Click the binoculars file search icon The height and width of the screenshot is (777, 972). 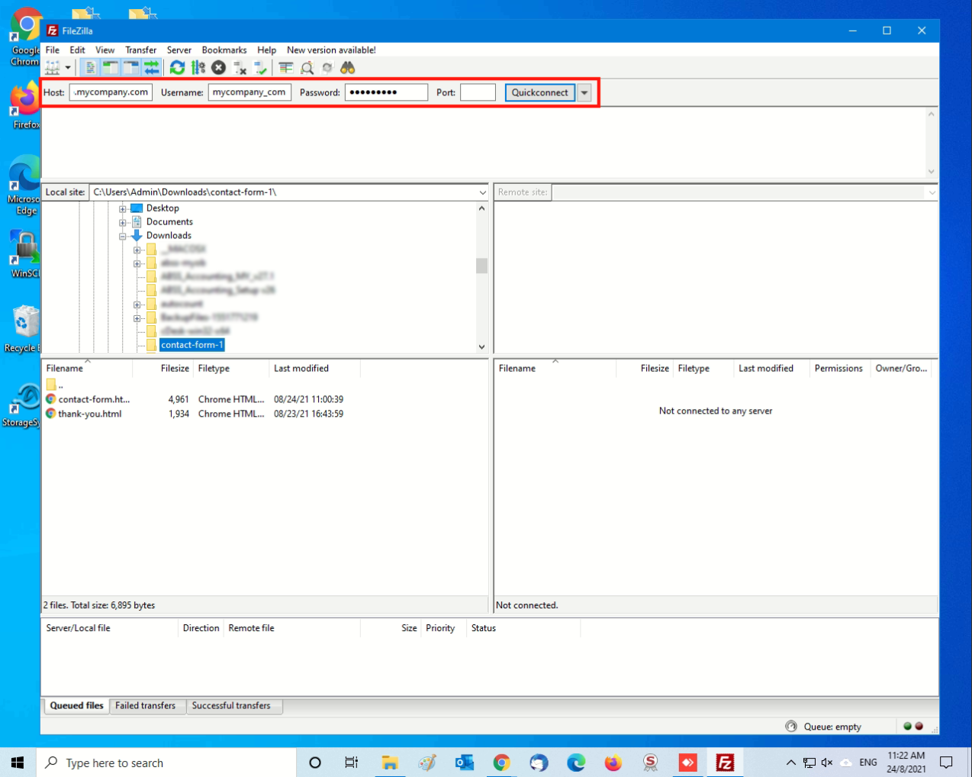(x=348, y=68)
